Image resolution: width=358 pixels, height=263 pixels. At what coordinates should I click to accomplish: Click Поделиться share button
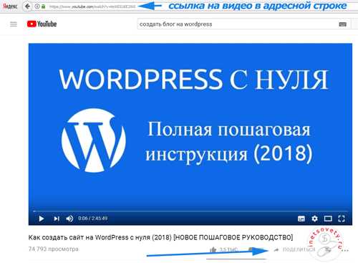(x=295, y=249)
